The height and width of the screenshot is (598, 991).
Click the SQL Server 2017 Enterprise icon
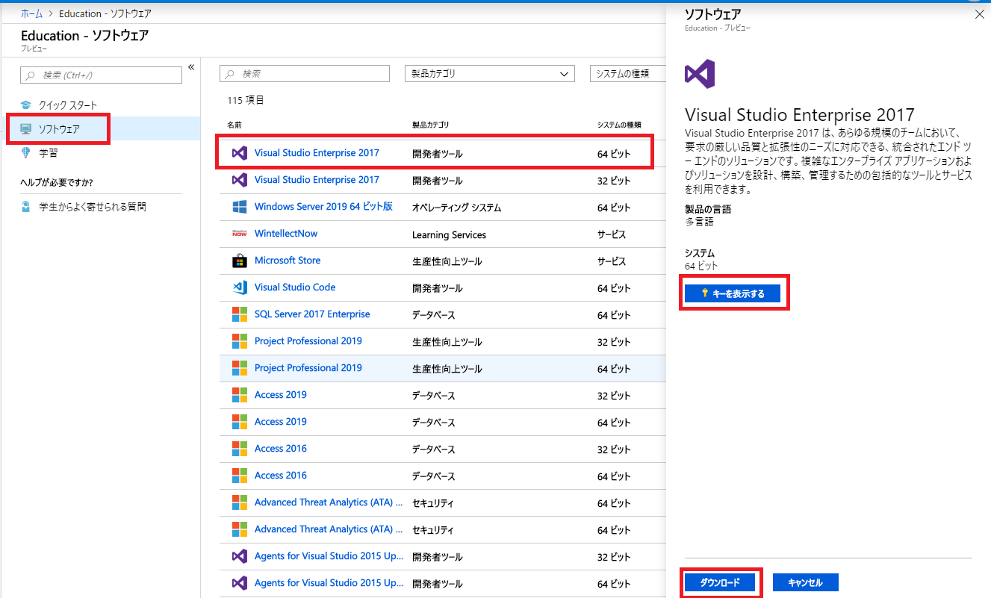coord(239,314)
